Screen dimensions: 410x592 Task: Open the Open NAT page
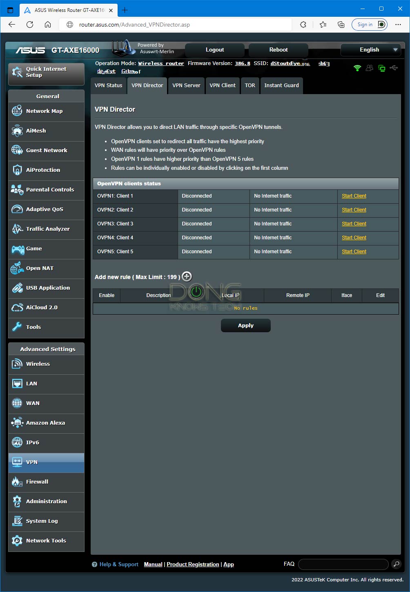point(46,268)
